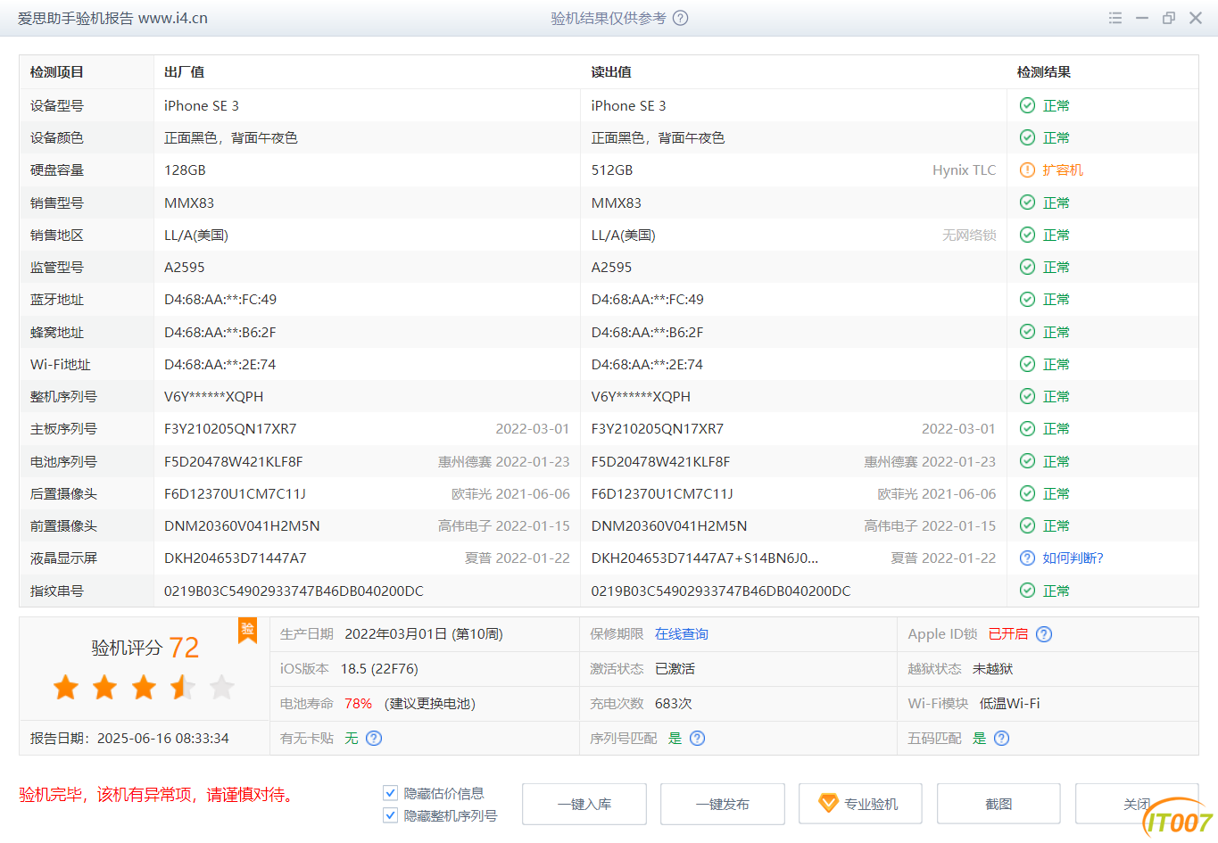Click factory motherboard serial F3Y210205QN17XR7
The width and height of the screenshot is (1218, 843).
click(x=230, y=428)
